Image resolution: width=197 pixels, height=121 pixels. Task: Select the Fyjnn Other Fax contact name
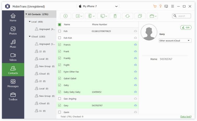pos(71,72)
